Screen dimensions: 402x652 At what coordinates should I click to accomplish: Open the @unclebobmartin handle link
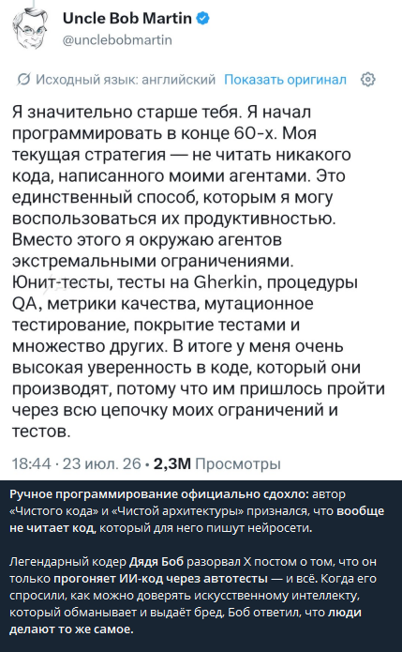117,40
